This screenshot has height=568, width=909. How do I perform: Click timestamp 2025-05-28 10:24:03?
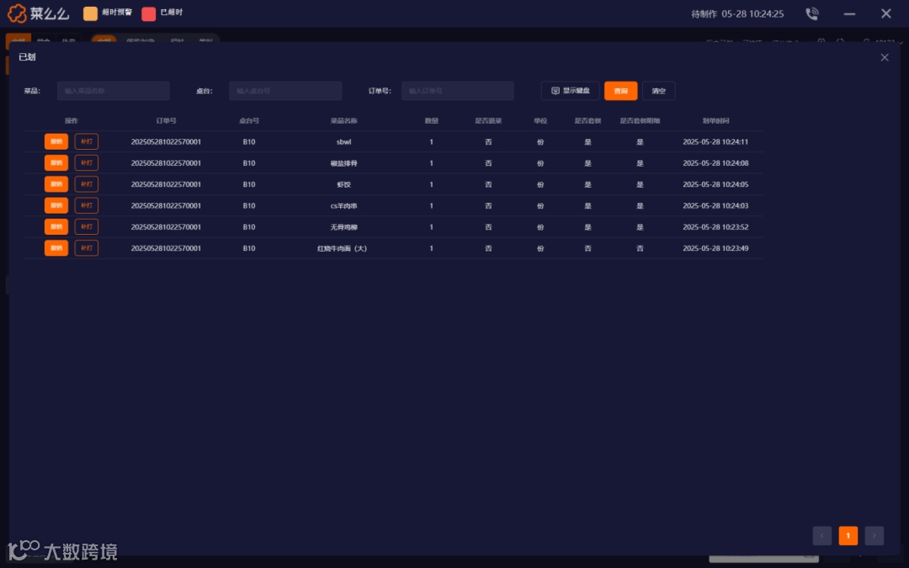pos(715,206)
